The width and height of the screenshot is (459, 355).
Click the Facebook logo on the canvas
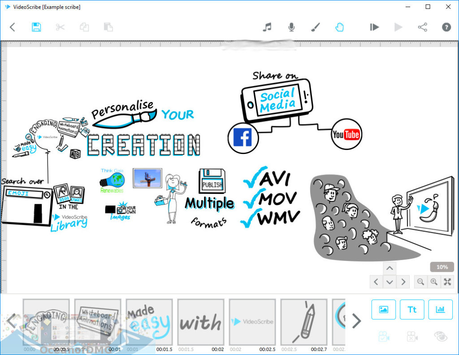pos(243,138)
